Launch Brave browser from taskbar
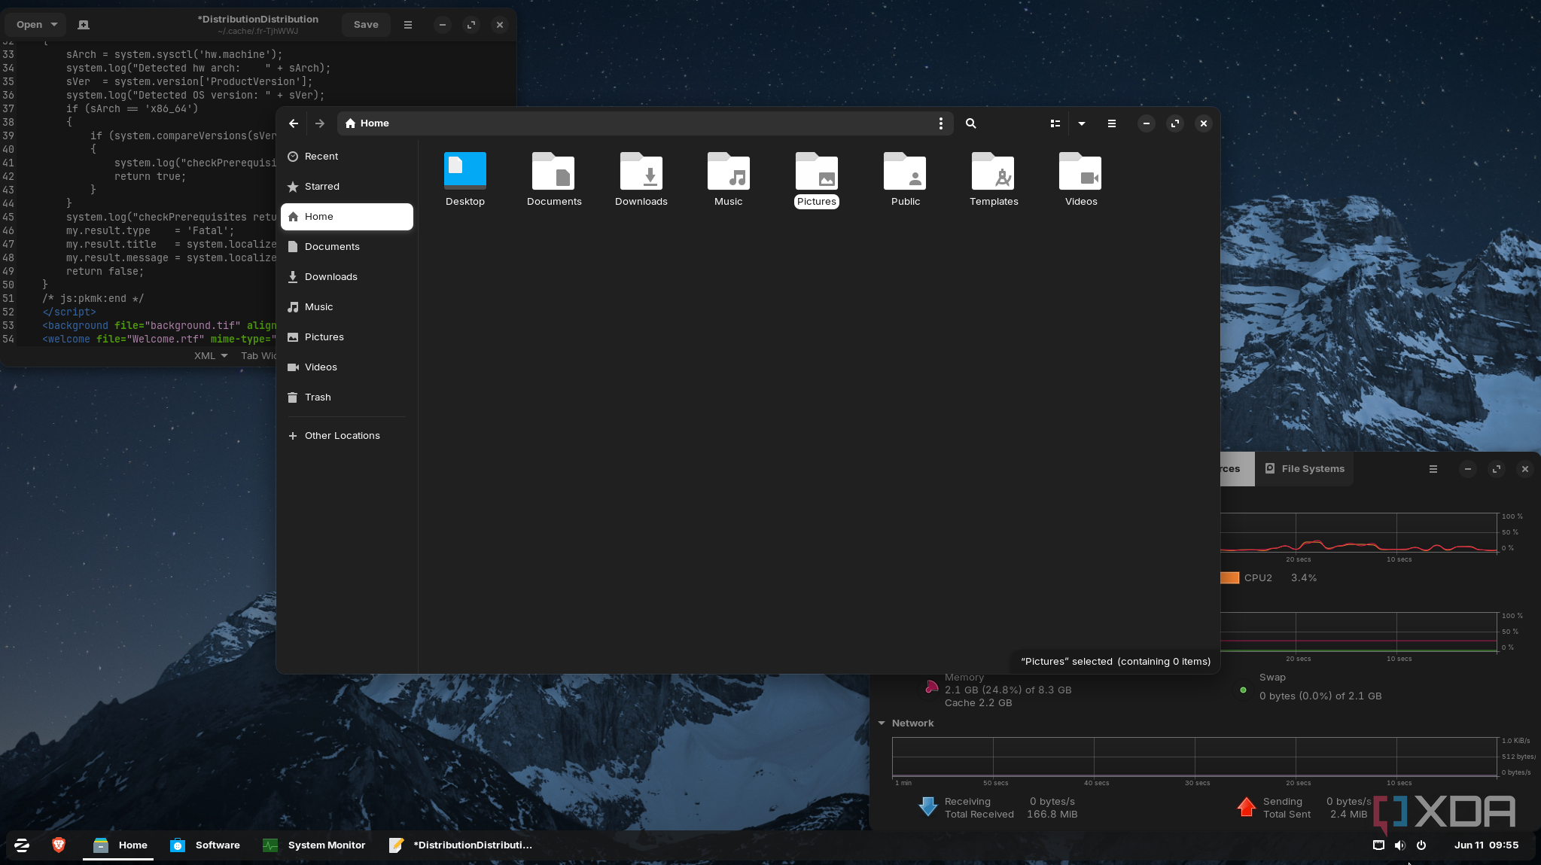This screenshot has width=1541, height=865. tap(59, 845)
